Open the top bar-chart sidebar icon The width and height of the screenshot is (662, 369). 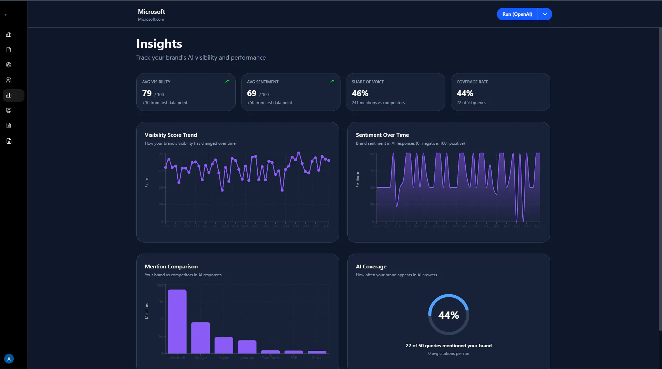[9, 34]
